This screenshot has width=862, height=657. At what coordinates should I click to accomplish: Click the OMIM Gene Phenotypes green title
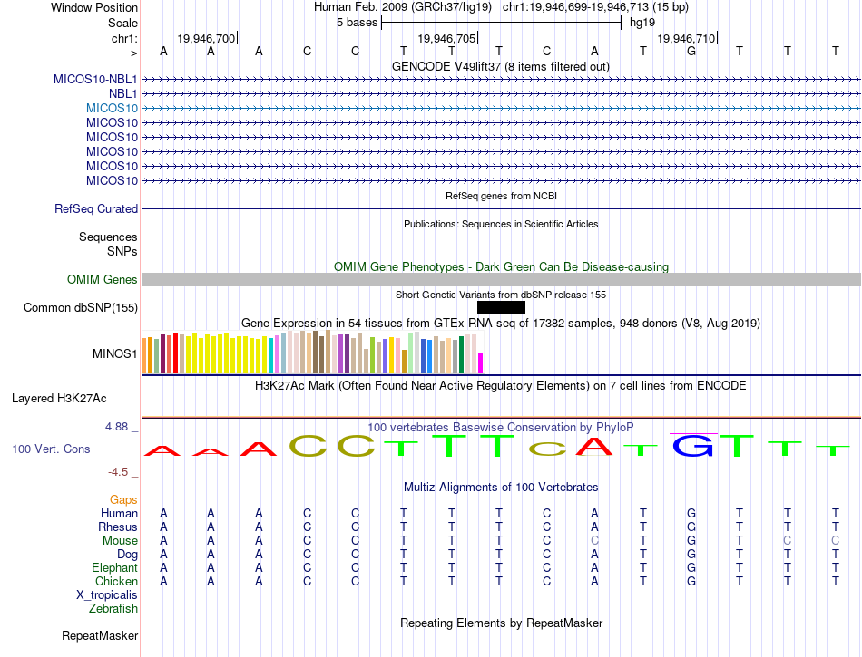coord(501,266)
